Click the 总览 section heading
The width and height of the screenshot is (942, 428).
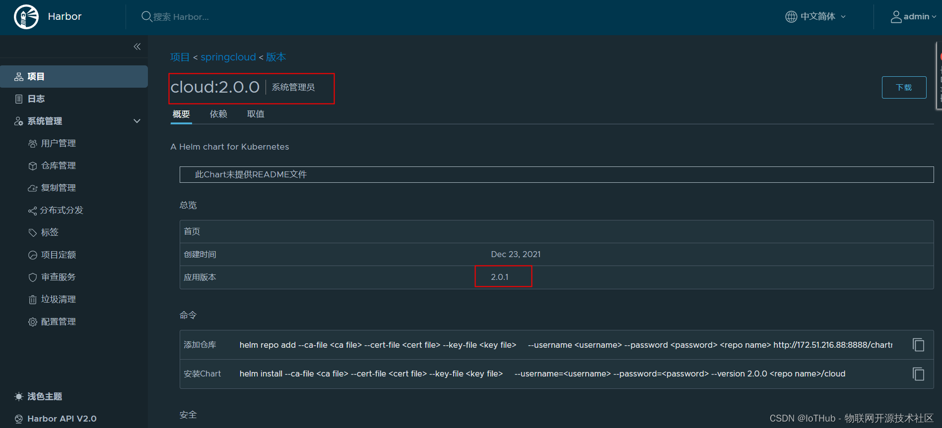point(188,206)
